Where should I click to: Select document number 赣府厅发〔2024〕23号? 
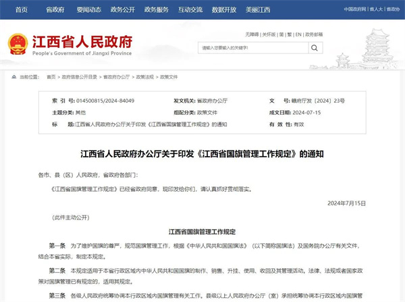click(318, 101)
